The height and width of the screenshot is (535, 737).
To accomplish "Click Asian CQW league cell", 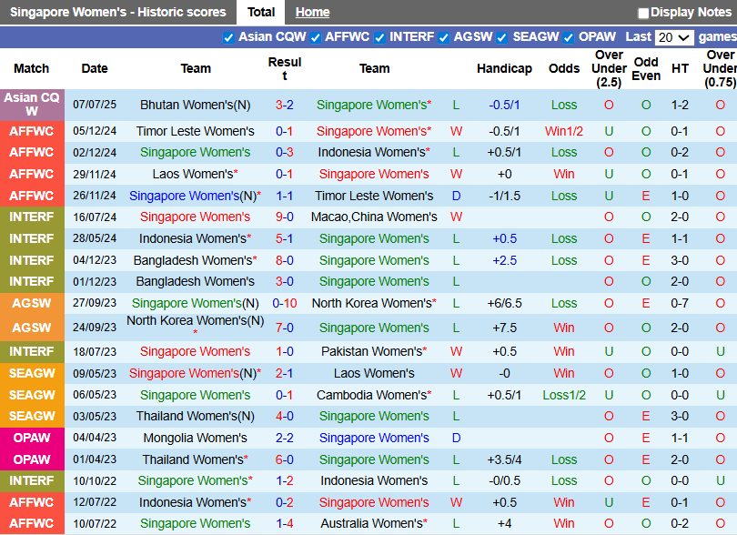I will [x=32, y=105].
